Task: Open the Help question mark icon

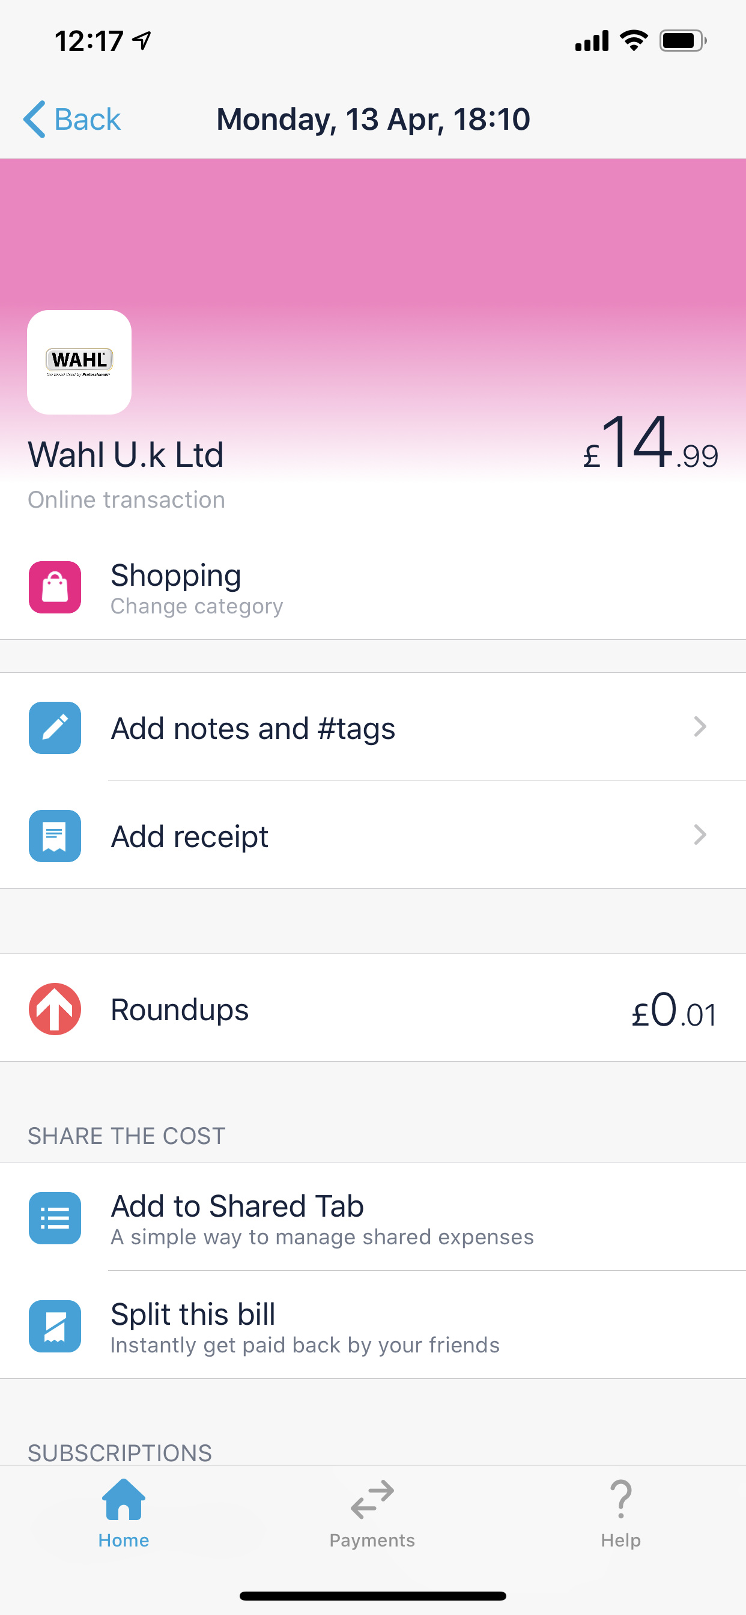Action: click(620, 1511)
